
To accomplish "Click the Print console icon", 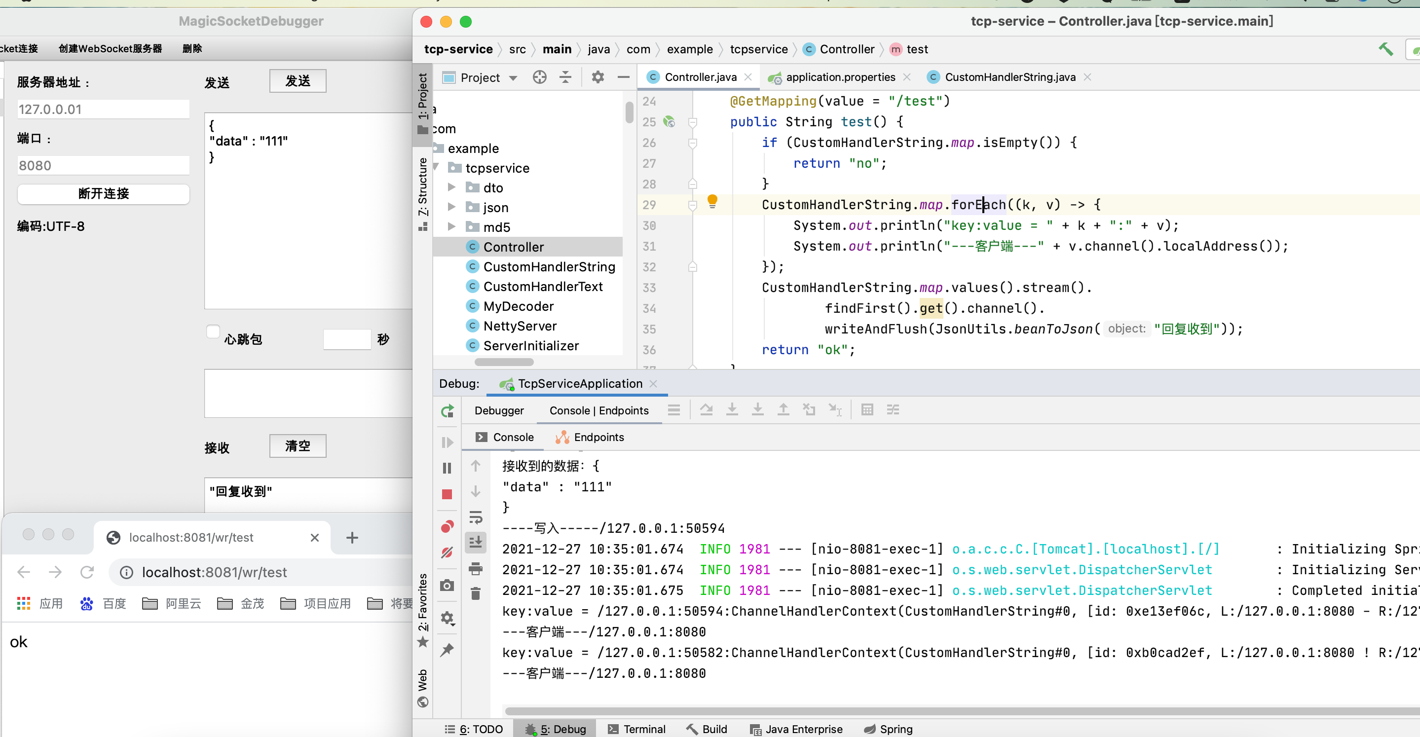I will 475,568.
